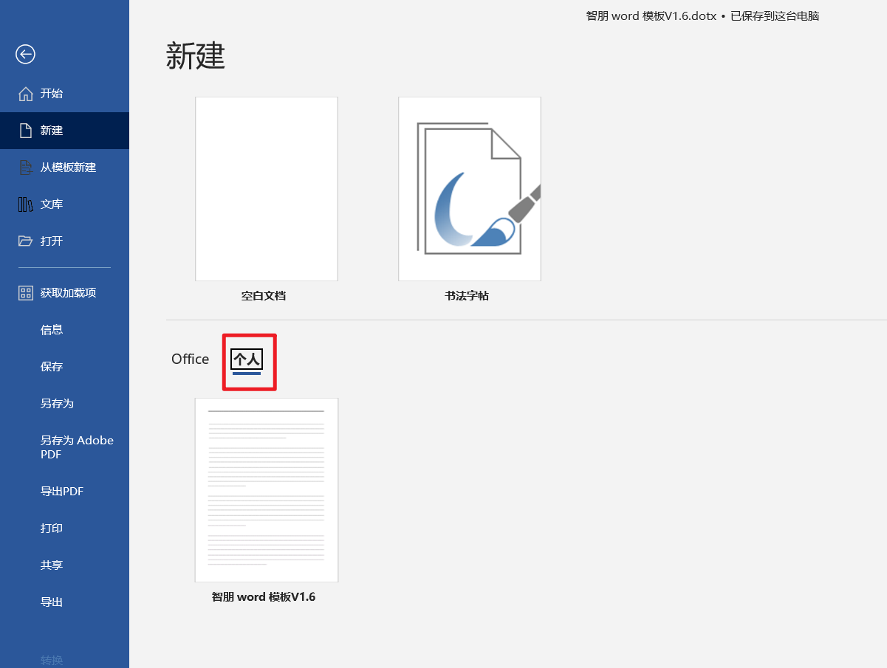Click the new document icon beside 新建
Image resolution: width=887 pixels, height=668 pixels.
point(26,131)
